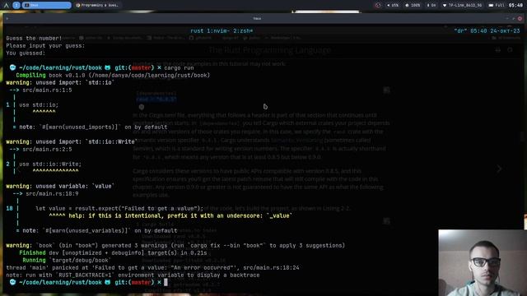The width and height of the screenshot is (527, 296).
Task: Click the "thread 'main' panicked" error line
Action: [x=152, y=268]
